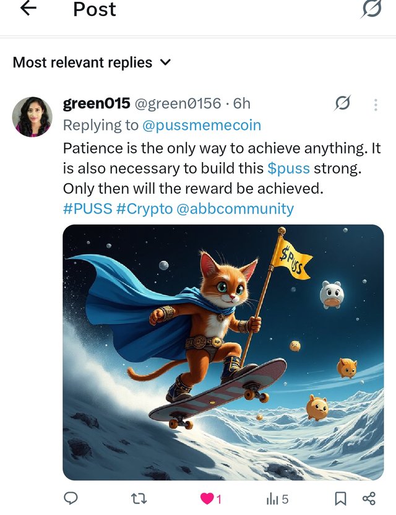The height and width of the screenshot is (515, 396).
Task: Open Grok icon on green015's reply
Action: pyautogui.click(x=342, y=103)
